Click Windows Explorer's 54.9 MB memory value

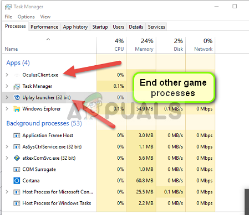[x=145, y=109]
